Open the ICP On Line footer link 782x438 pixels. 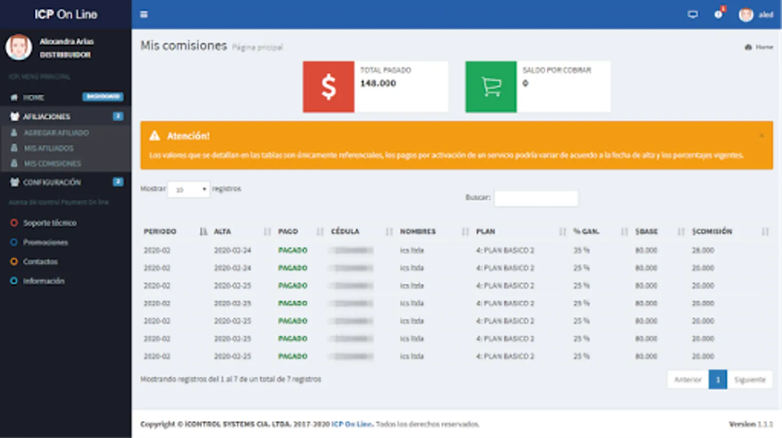pyautogui.click(x=352, y=424)
